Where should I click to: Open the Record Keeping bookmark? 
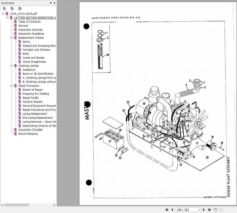click(x=28, y=134)
